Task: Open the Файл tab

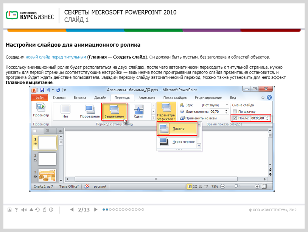Action: click(x=39, y=97)
